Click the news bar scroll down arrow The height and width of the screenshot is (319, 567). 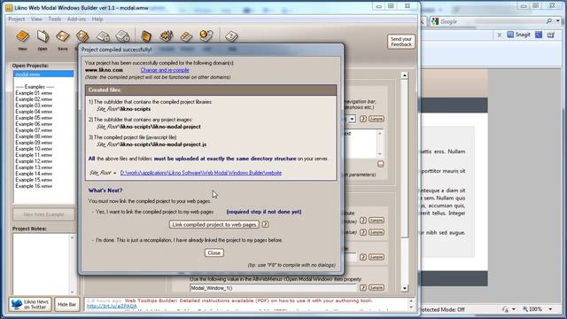411,307
